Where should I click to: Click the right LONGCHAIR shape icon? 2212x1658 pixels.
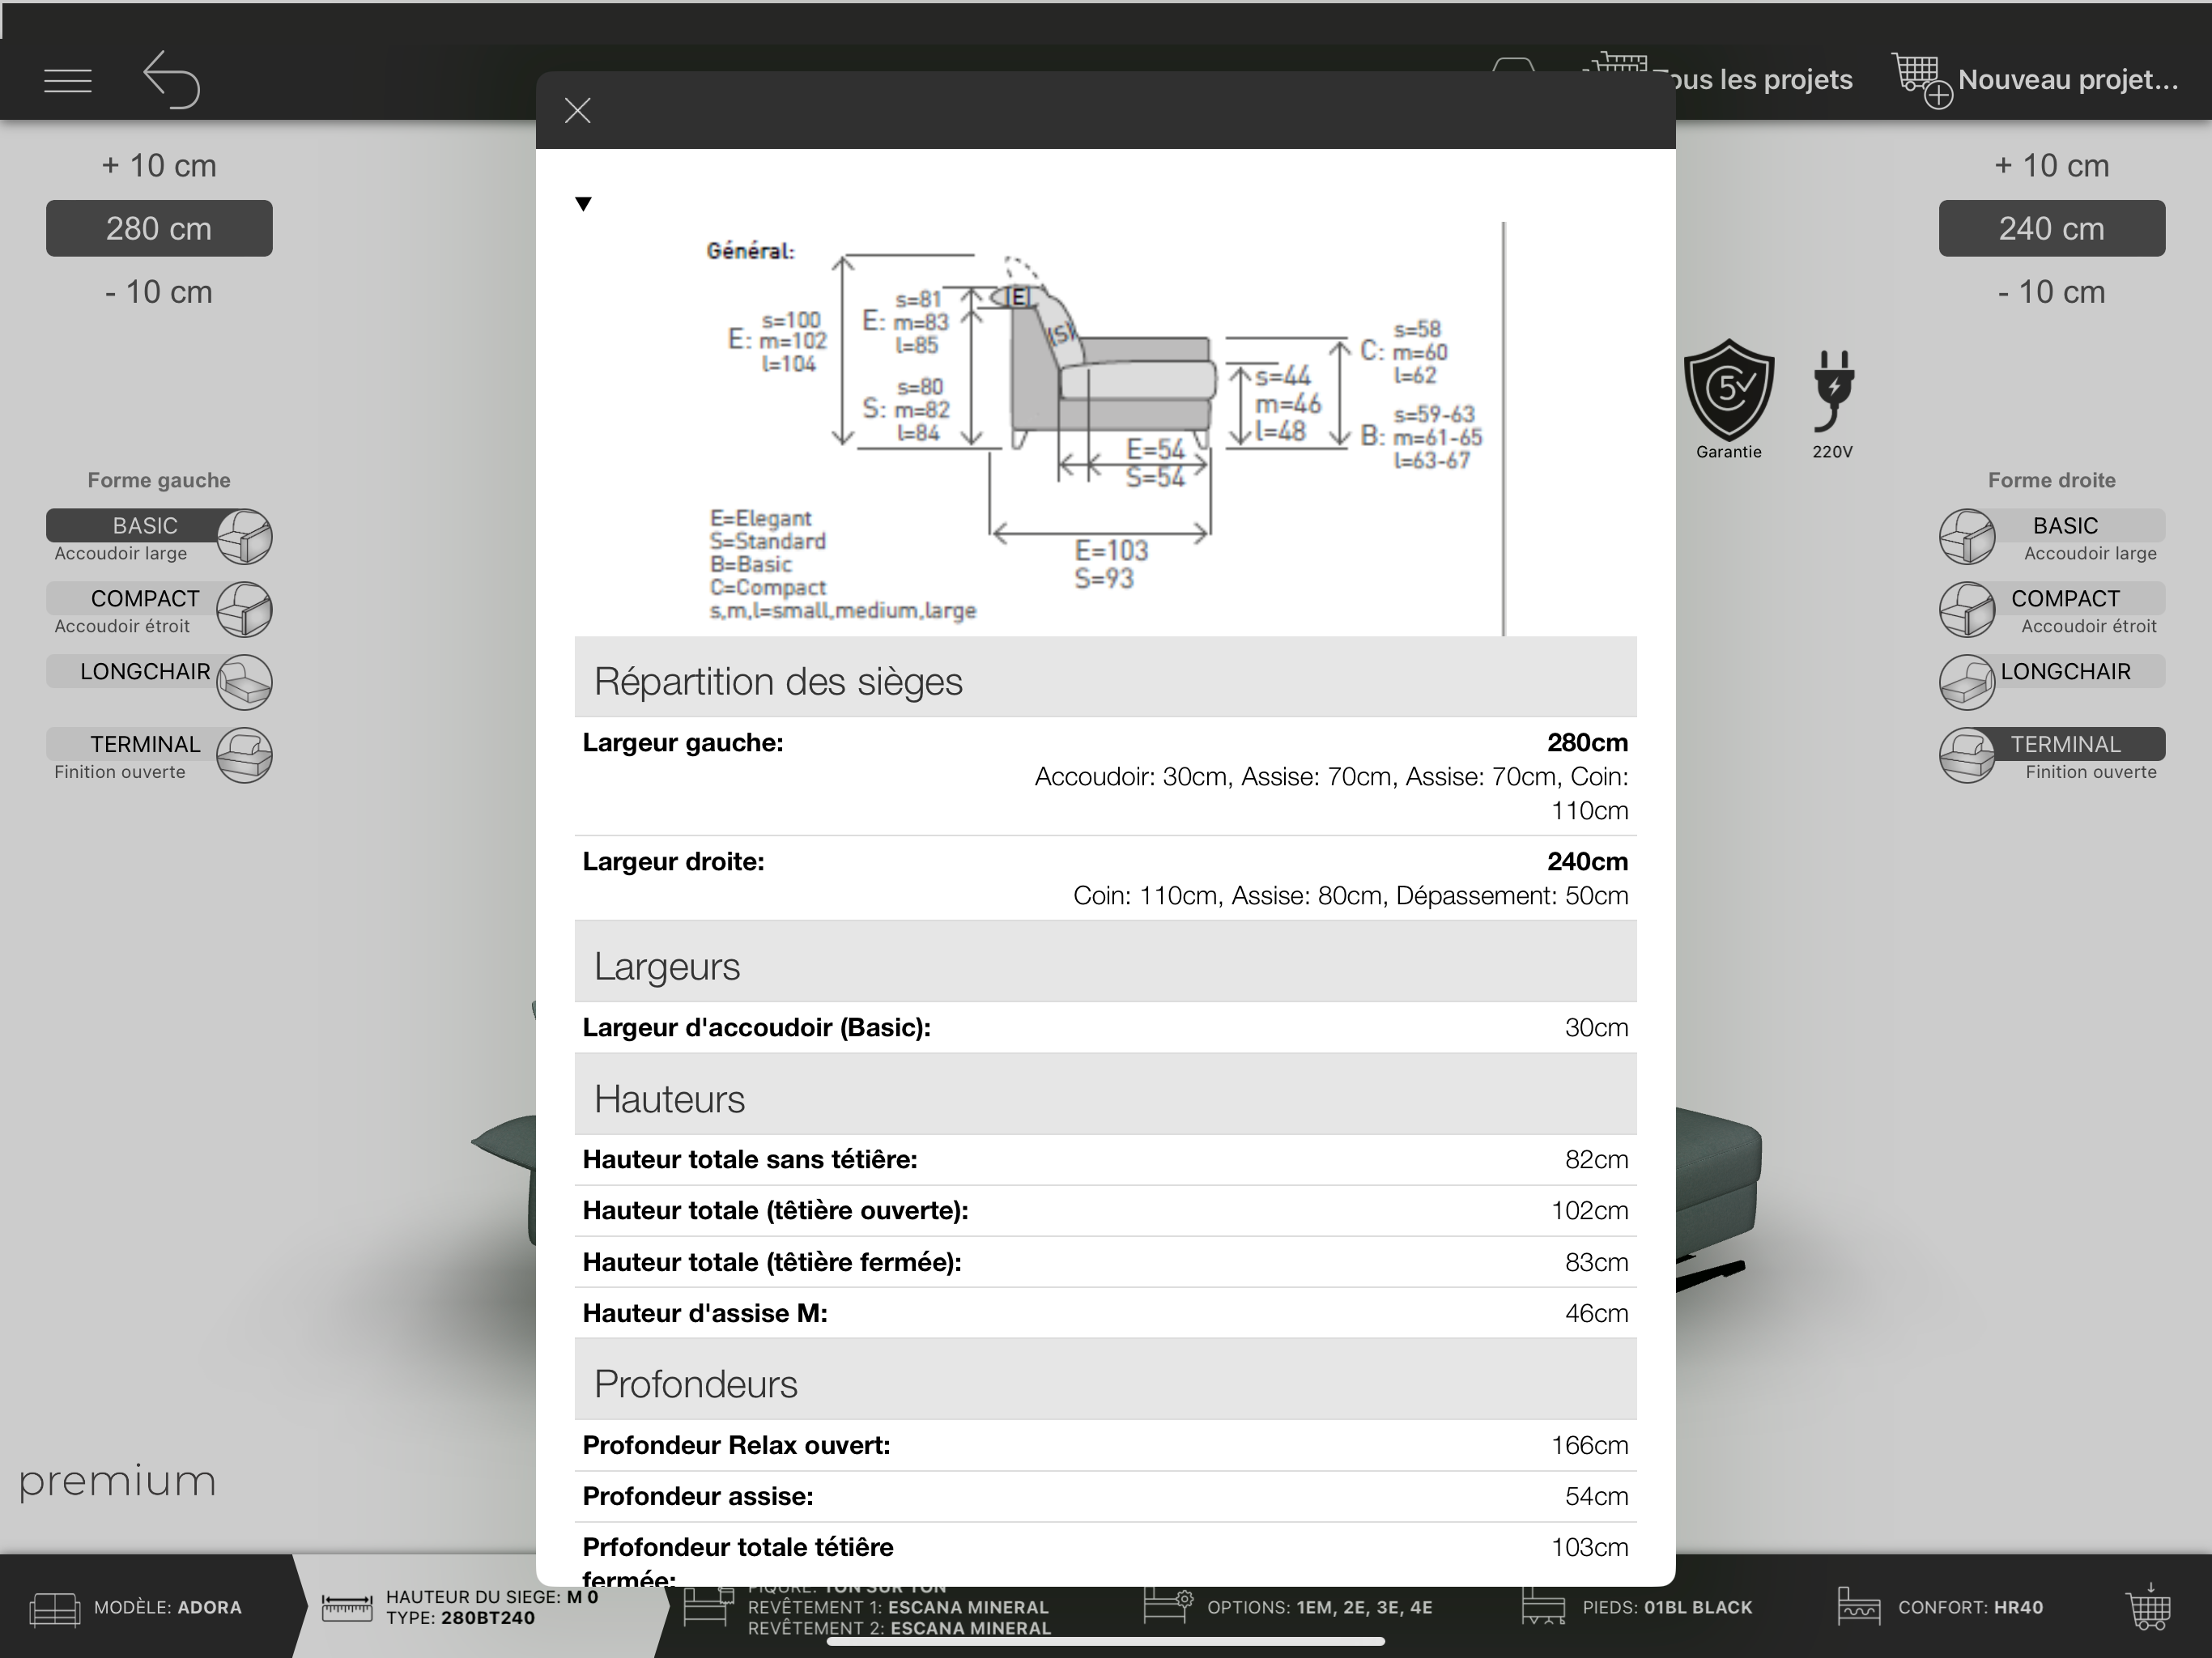[x=1967, y=683]
